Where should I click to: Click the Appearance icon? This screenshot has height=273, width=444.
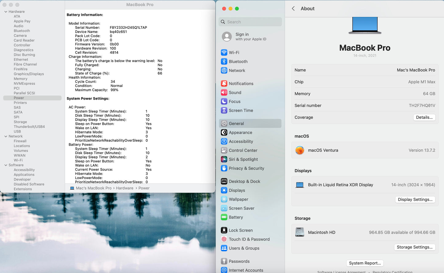click(224, 132)
